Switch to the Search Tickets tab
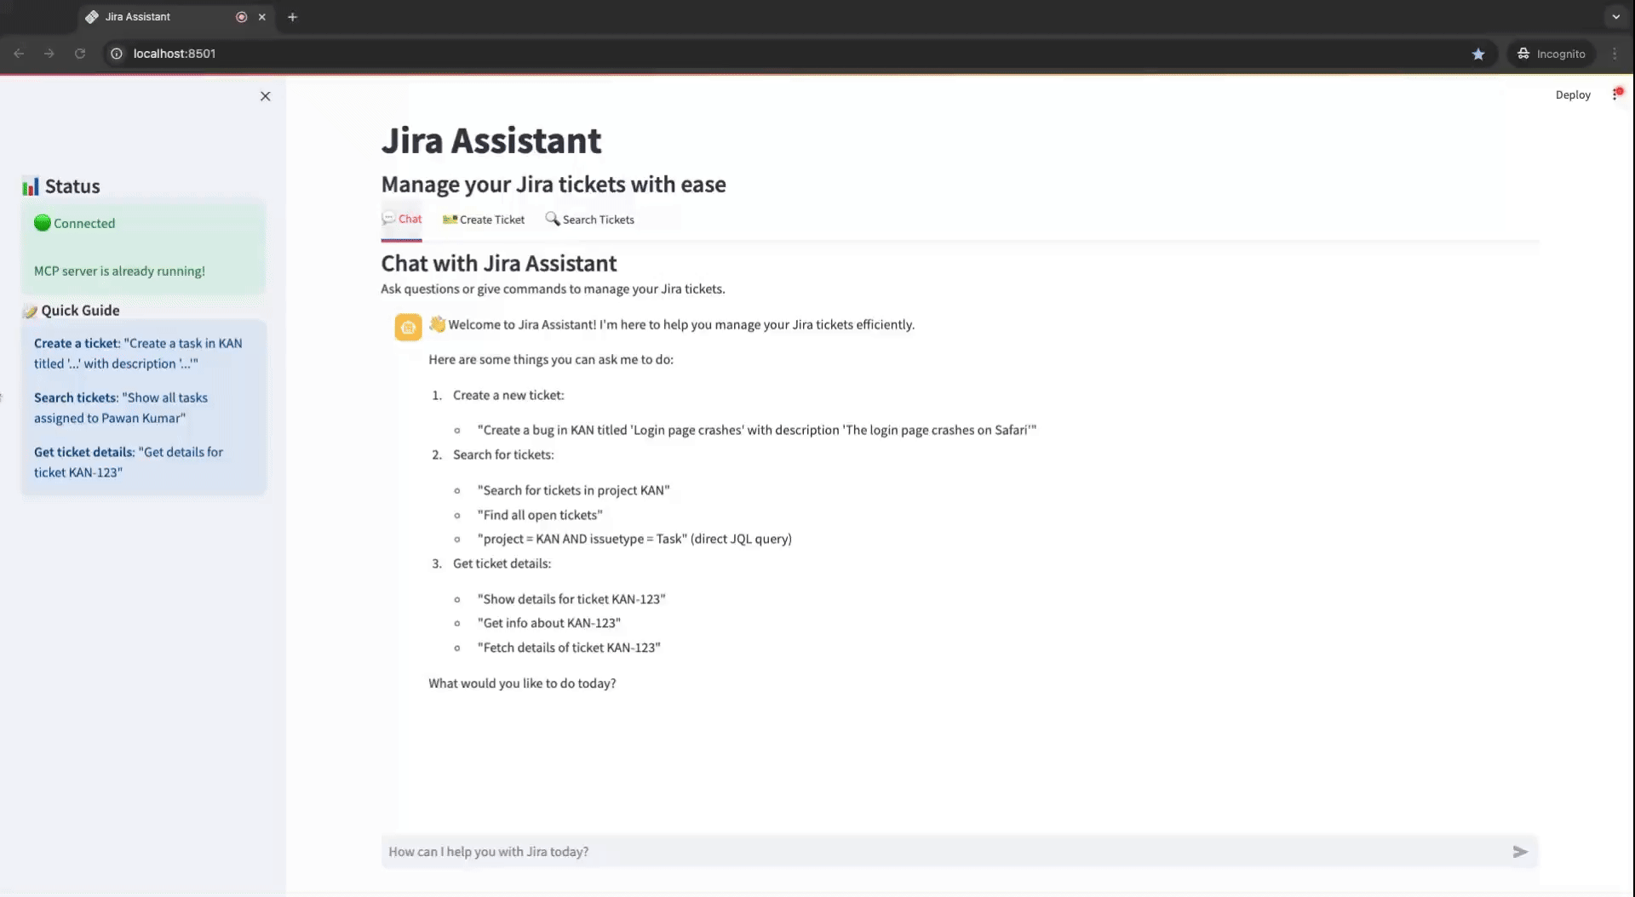1635x897 pixels. (590, 219)
